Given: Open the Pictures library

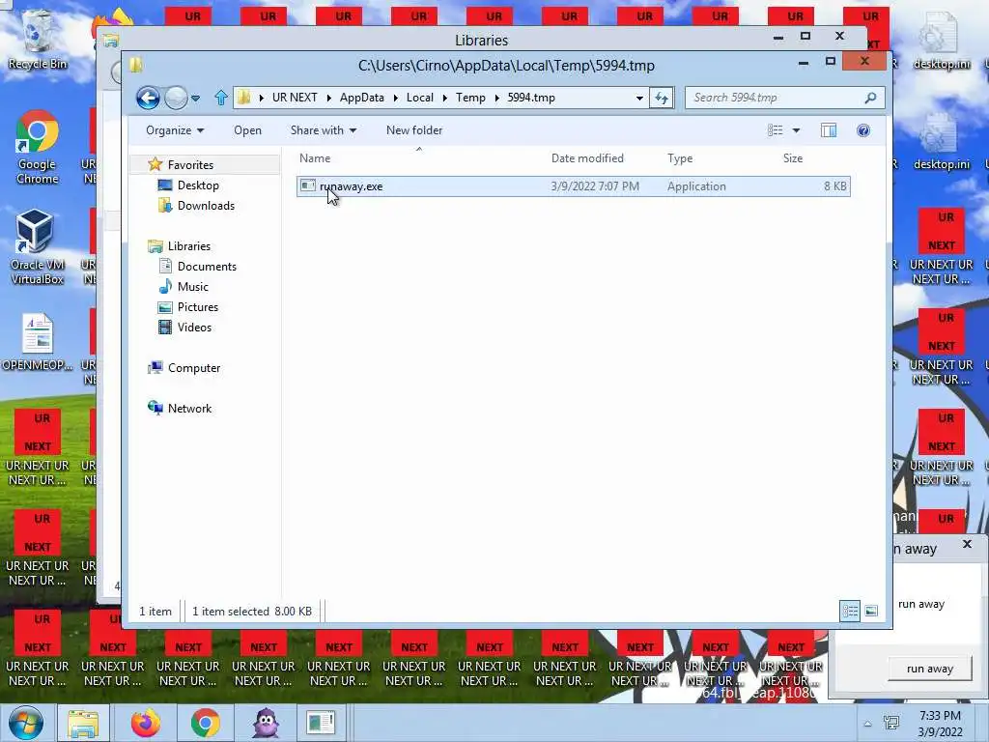Looking at the screenshot, I should pos(197,307).
